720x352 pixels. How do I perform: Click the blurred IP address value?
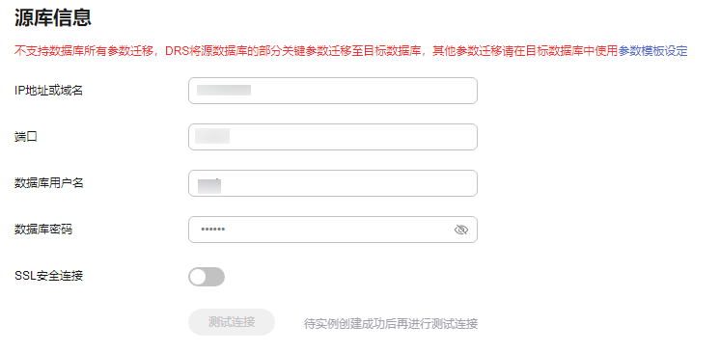tap(224, 90)
